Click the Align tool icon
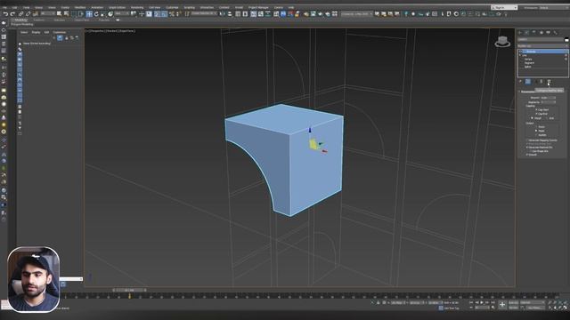This screenshot has width=570, height=320. 230,14
